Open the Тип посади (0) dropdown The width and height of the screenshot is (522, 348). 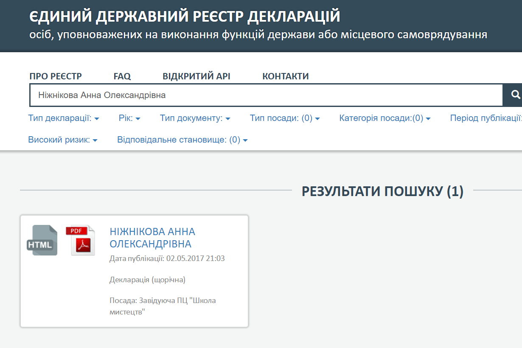coord(285,118)
